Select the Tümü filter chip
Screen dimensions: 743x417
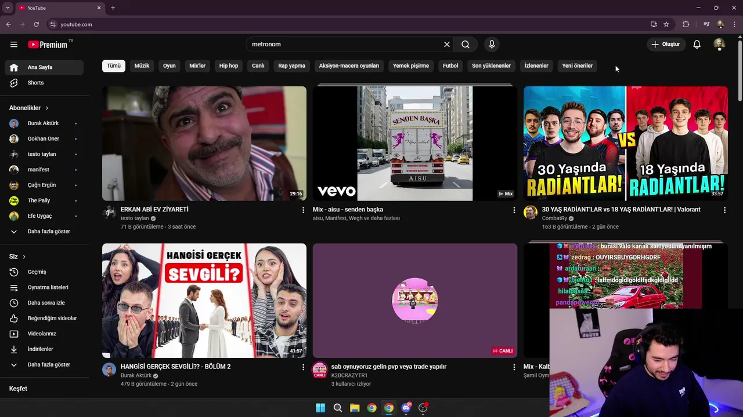point(114,66)
